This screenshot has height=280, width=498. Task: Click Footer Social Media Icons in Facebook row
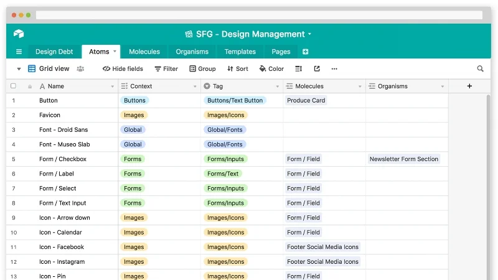322,247
